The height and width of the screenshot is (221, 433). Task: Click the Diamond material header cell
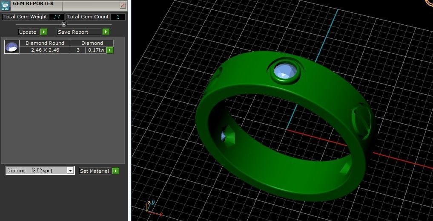(x=92, y=43)
